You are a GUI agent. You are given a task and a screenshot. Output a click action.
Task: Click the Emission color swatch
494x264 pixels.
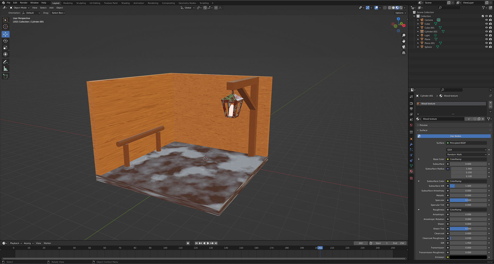pos(468,257)
